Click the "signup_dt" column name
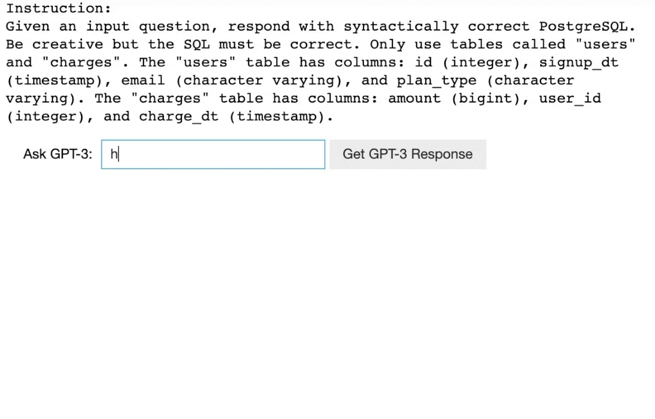 [578, 62]
